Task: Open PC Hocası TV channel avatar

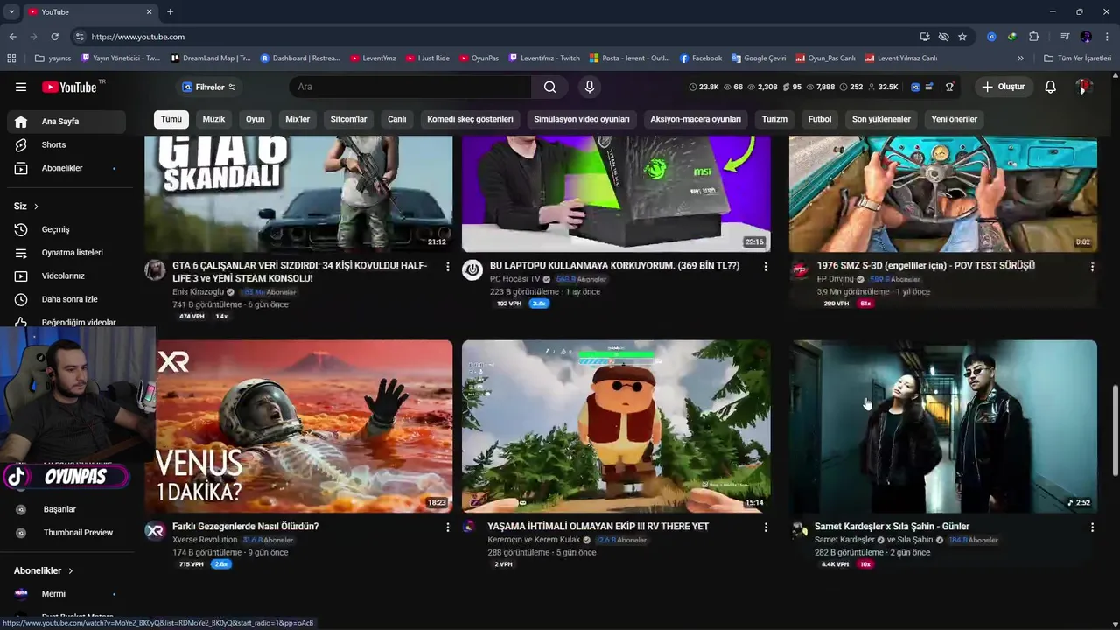Action: 472,269
